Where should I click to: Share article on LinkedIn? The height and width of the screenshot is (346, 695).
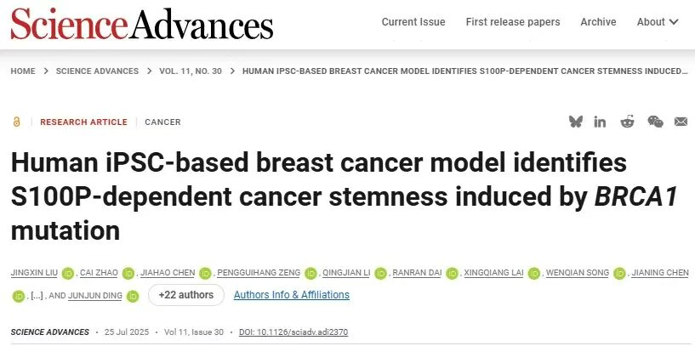pos(601,122)
